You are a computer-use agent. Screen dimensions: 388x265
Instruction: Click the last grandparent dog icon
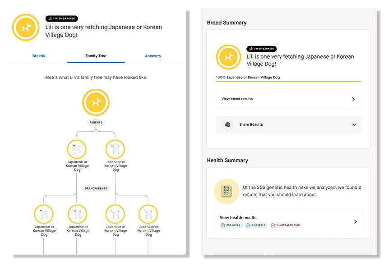point(148,214)
